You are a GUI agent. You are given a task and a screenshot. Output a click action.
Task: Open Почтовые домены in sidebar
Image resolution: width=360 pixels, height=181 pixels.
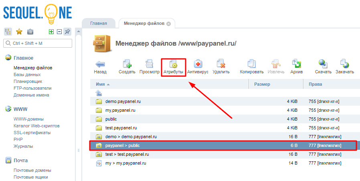(x=32, y=170)
